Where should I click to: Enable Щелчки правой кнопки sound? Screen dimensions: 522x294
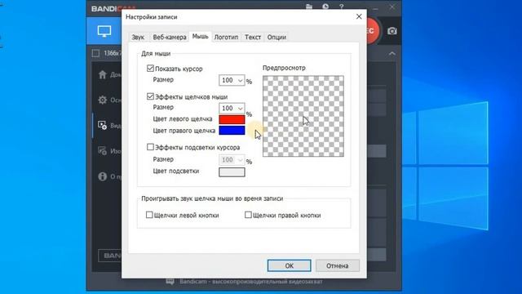click(248, 215)
